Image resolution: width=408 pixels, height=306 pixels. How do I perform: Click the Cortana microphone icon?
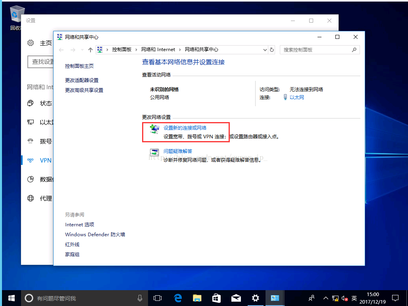(140, 298)
